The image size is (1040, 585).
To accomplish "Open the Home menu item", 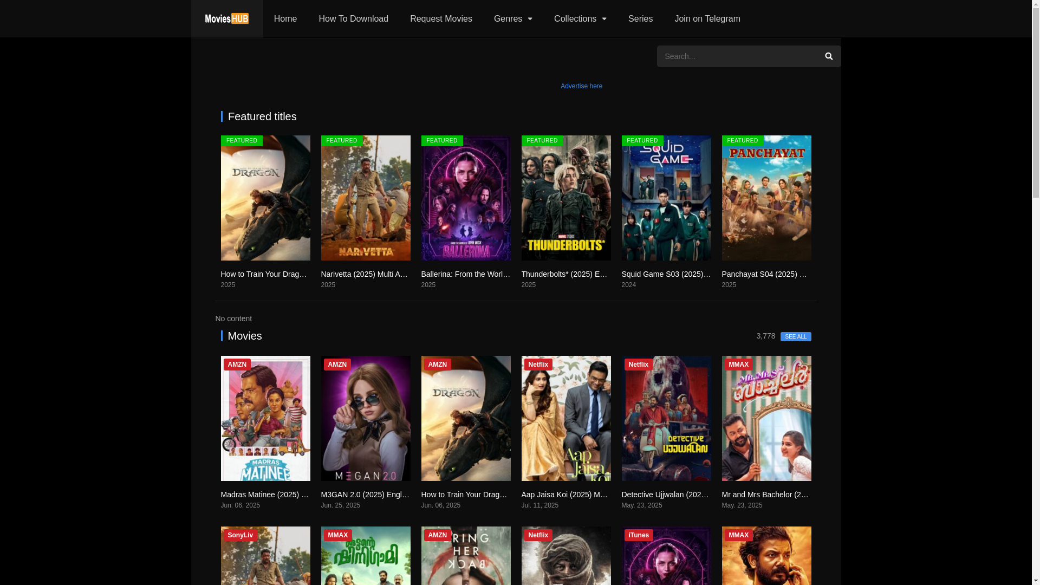I will click(285, 19).
